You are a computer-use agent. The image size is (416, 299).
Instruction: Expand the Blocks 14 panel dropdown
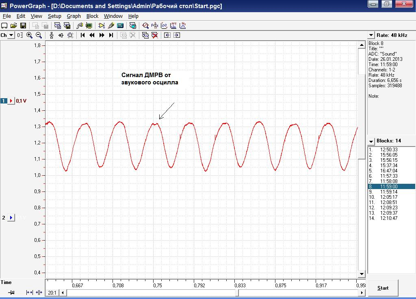(x=370, y=141)
